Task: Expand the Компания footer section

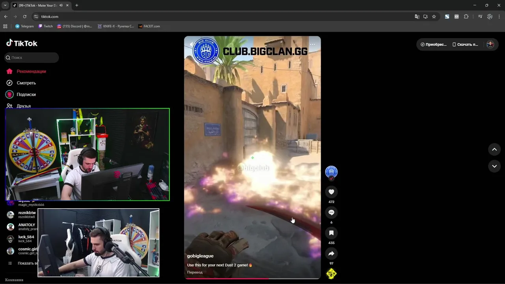Action: click(x=14, y=280)
